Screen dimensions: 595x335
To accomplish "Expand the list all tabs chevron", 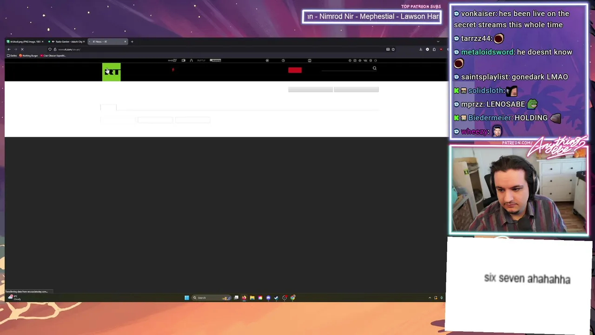I will [x=438, y=41].
